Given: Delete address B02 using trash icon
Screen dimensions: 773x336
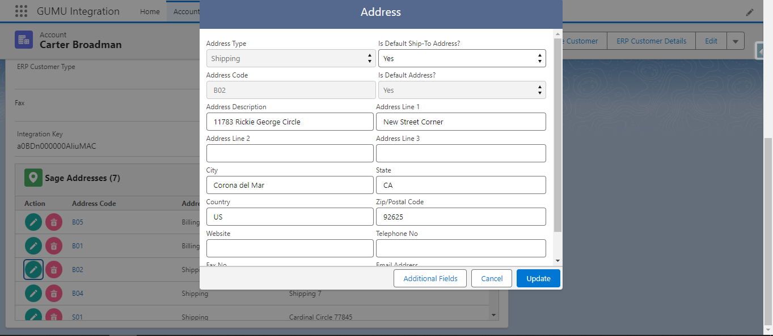Looking at the screenshot, I should (54, 270).
